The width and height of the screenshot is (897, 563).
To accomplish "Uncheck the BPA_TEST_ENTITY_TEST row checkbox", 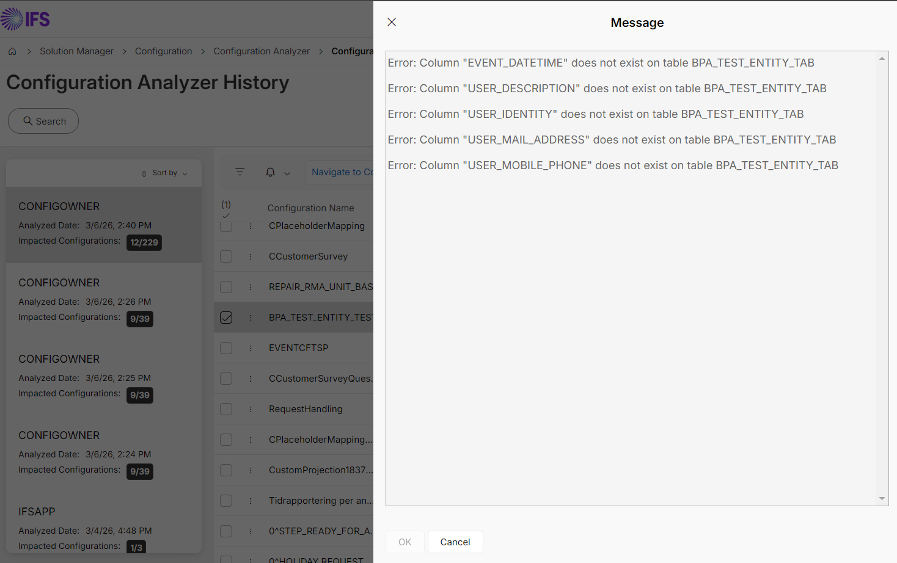I will (x=226, y=318).
